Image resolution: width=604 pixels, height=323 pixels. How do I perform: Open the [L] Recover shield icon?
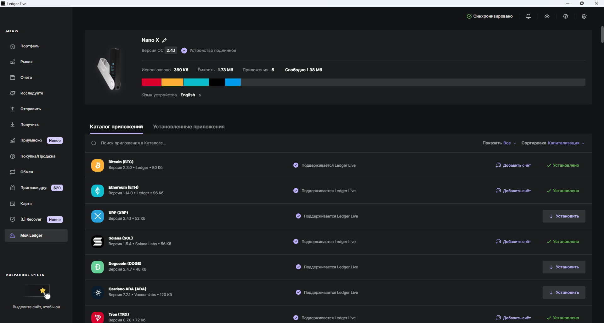(13, 219)
